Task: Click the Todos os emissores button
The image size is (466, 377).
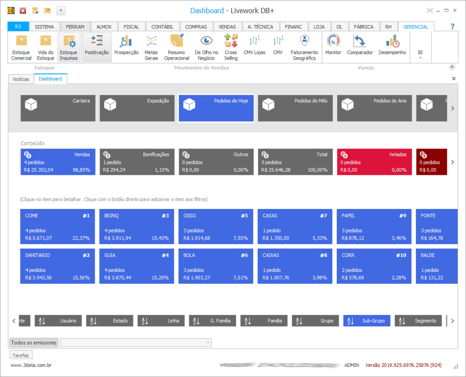Action: tap(34, 342)
